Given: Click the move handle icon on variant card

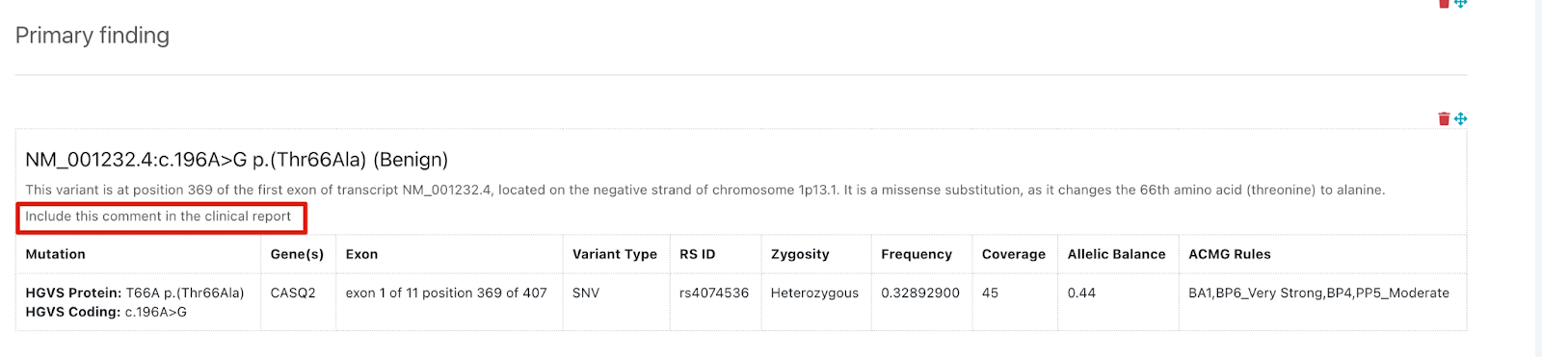Looking at the screenshot, I should point(1461,119).
